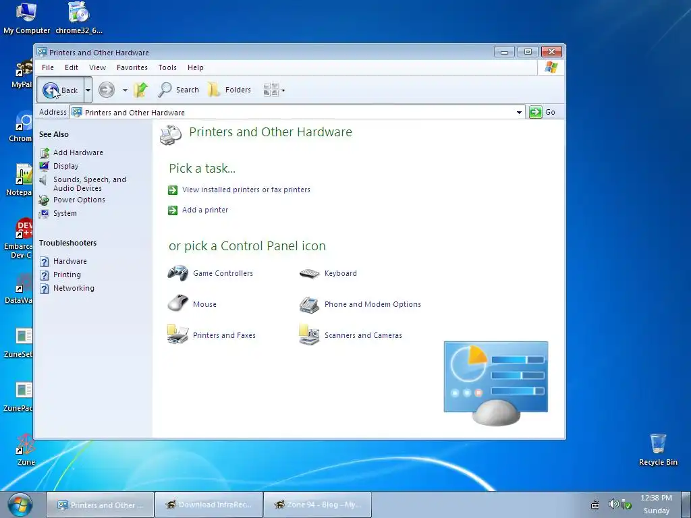Screen dimensions: 691x518
Task: Click the Go button next to address
Action: [543, 113]
